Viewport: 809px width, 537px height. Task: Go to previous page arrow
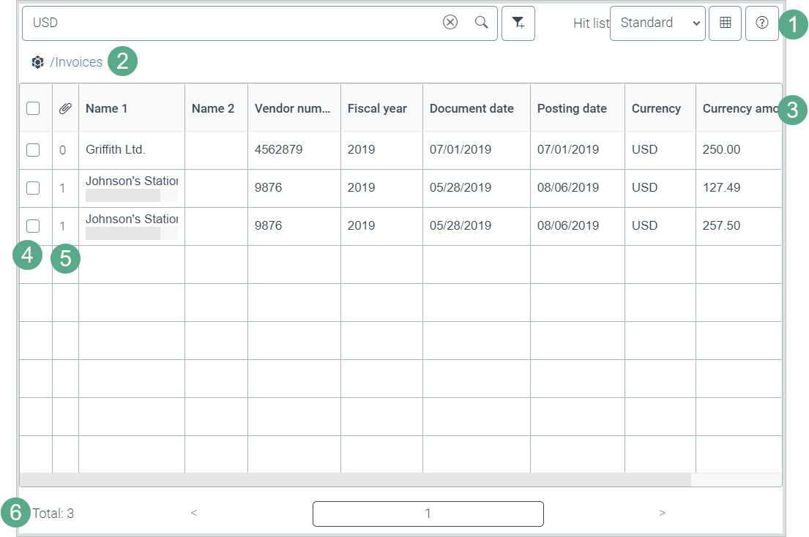tap(194, 514)
